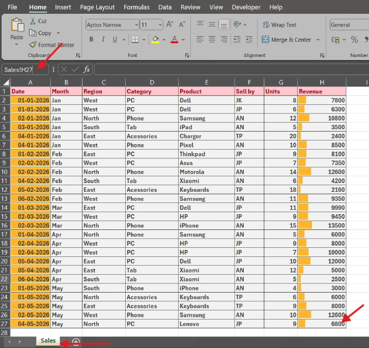Click the Cut scissors icon
369x348 pixels.
click(33, 21)
